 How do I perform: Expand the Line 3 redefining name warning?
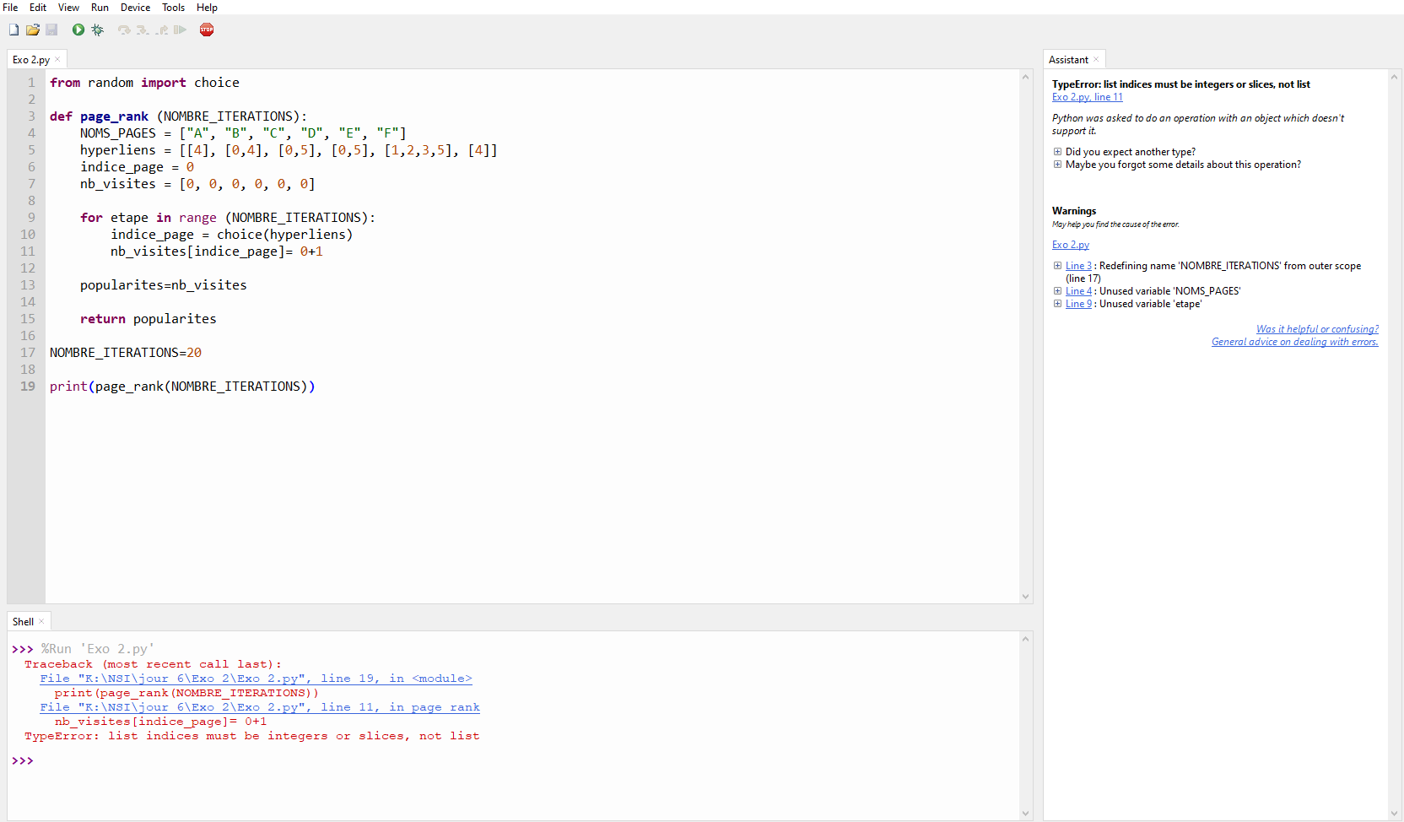click(1057, 266)
